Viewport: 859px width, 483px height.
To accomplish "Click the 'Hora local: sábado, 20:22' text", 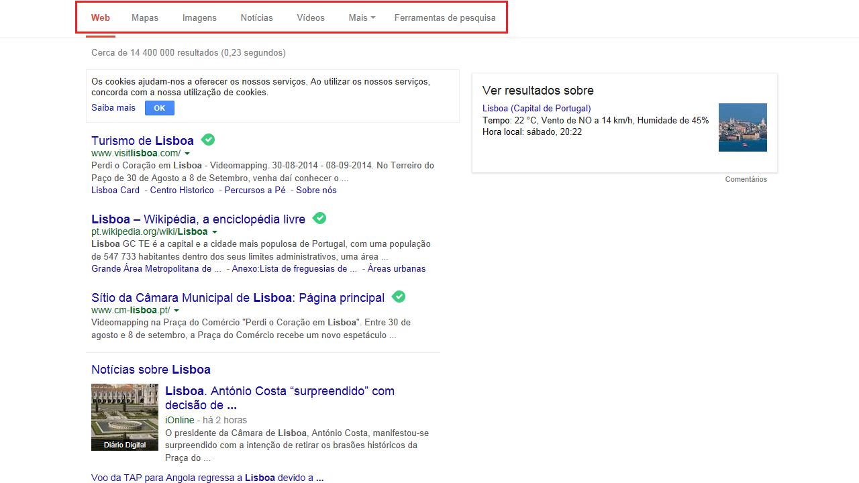I will pos(532,132).
